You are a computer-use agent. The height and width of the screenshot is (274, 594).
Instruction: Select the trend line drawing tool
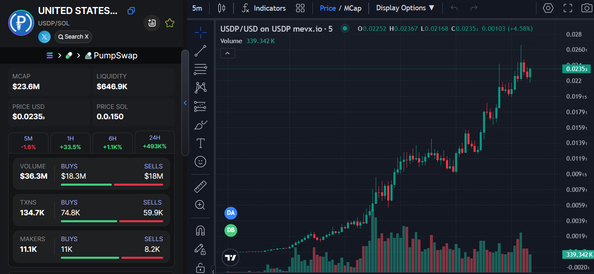201,51
